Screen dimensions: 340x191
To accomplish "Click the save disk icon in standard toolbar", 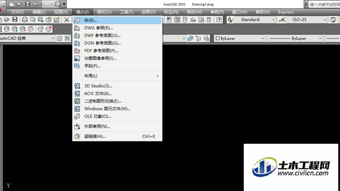I will 15,20.
